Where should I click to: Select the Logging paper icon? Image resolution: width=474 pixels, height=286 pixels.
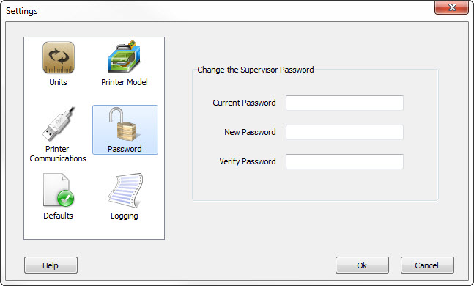coord(125,191)
